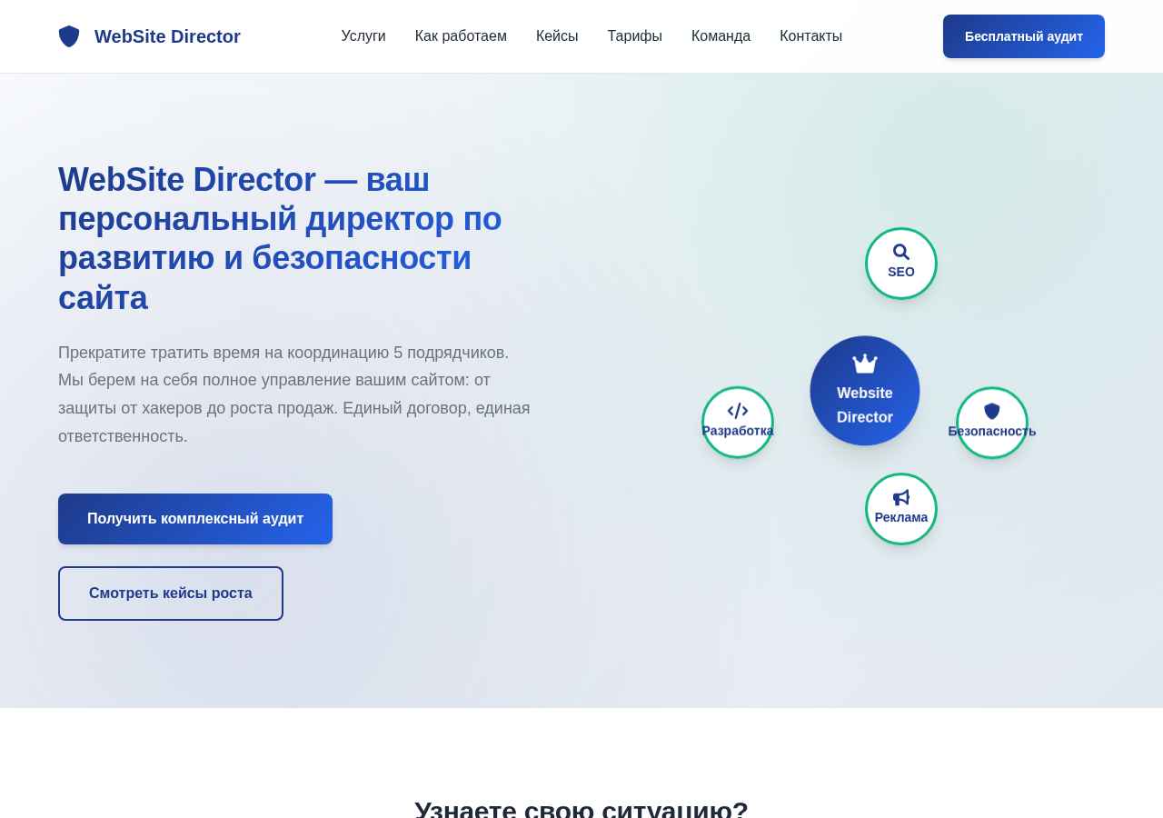The width and height of the screenshot is (1163, 818).
Task: Click the central Website Director crown badge
Action: click(x=865, y=391)
